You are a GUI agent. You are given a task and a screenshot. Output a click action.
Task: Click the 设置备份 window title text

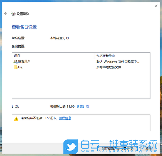pos(23,14)
